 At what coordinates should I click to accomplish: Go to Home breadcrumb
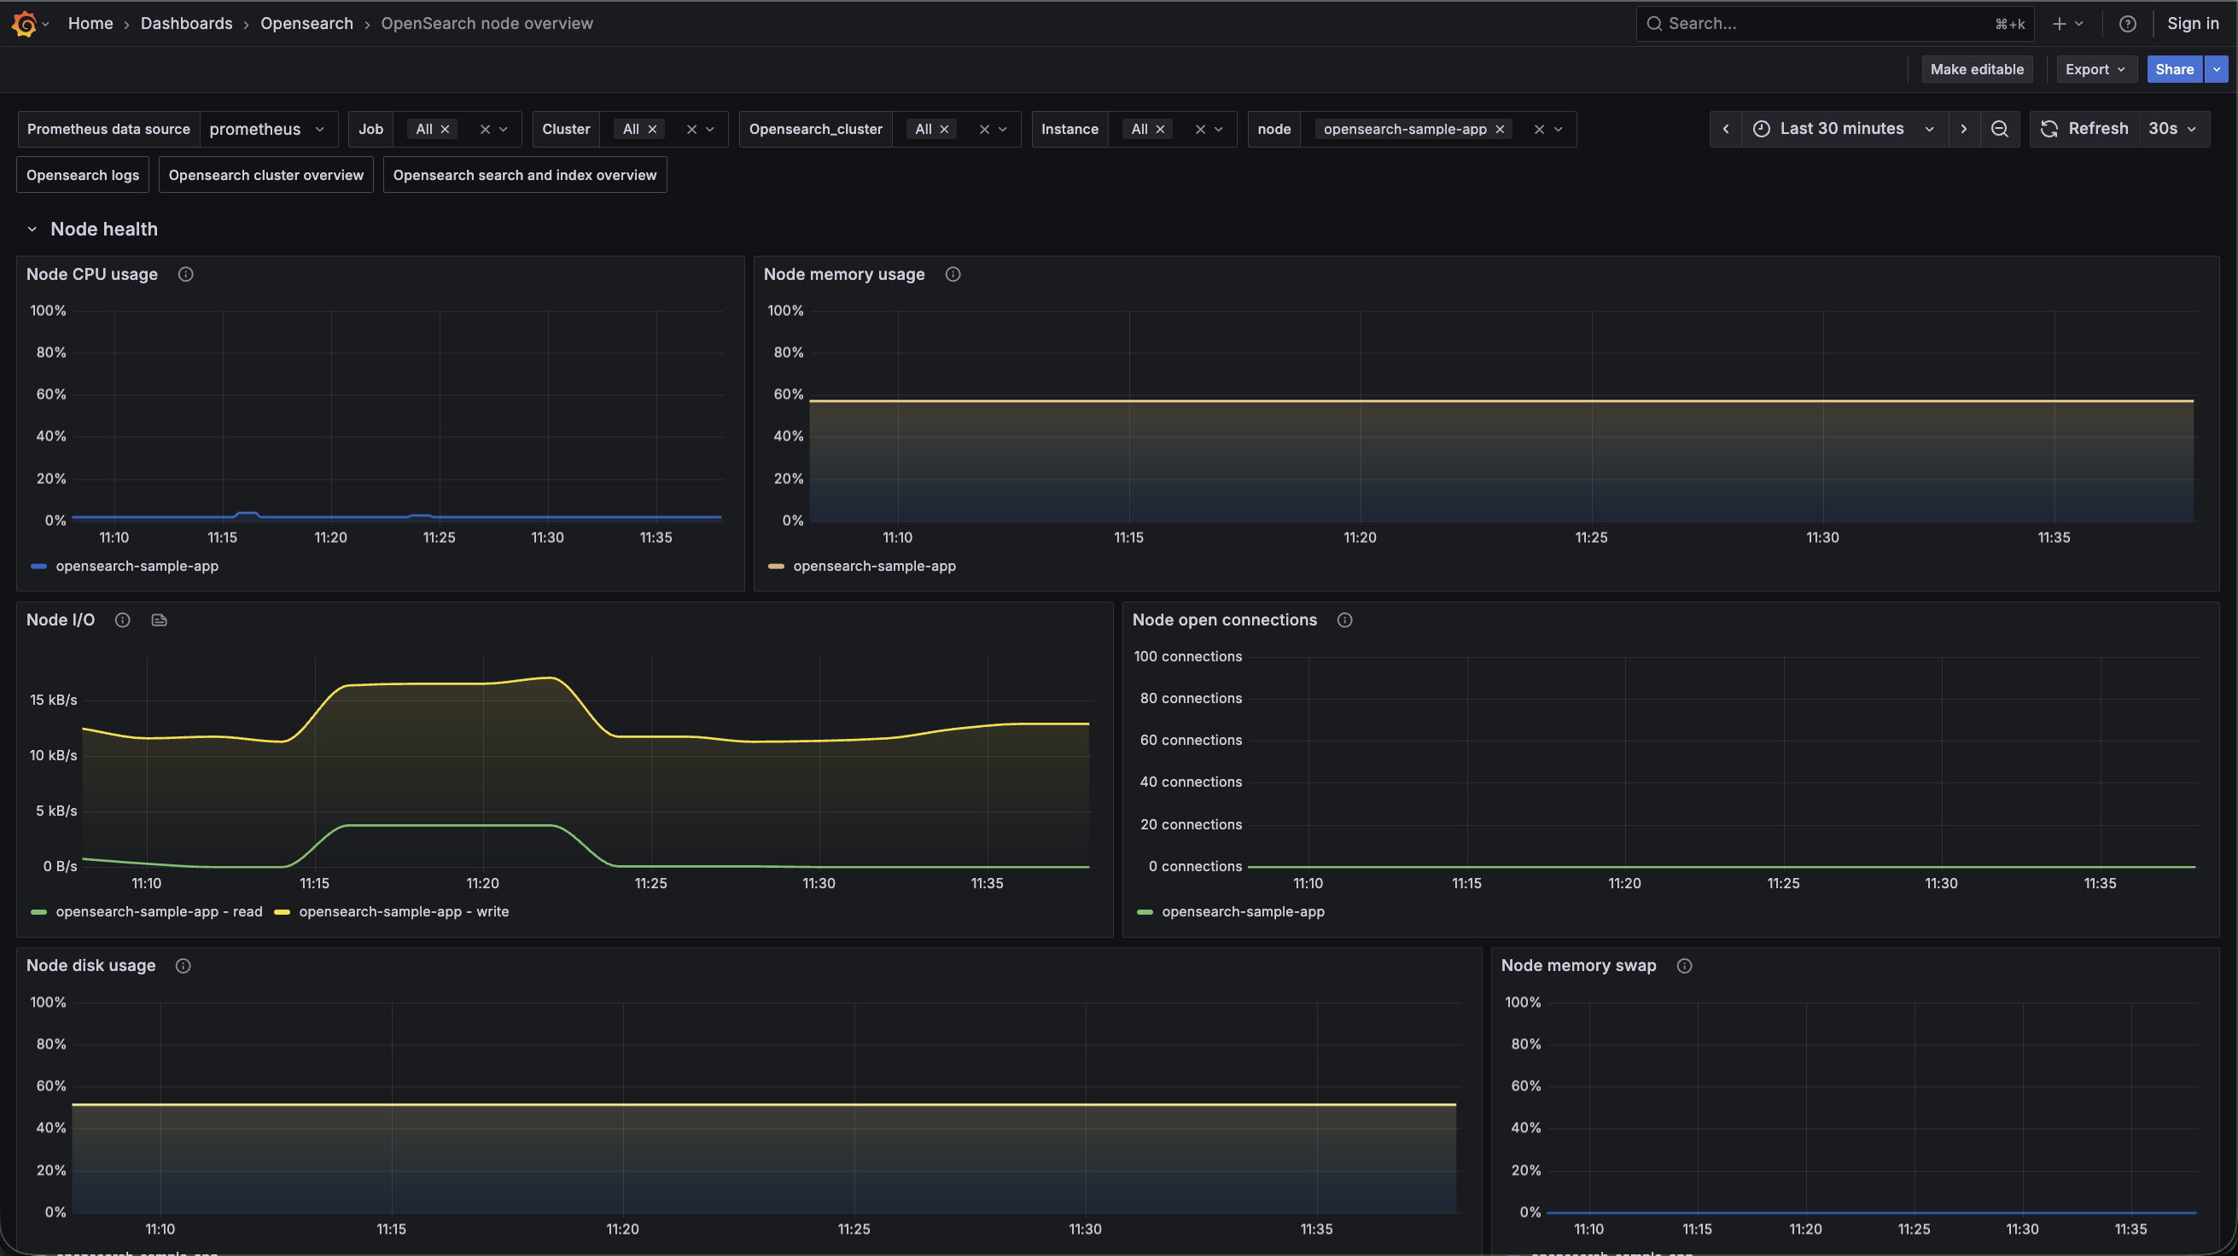tap(90, 23)
